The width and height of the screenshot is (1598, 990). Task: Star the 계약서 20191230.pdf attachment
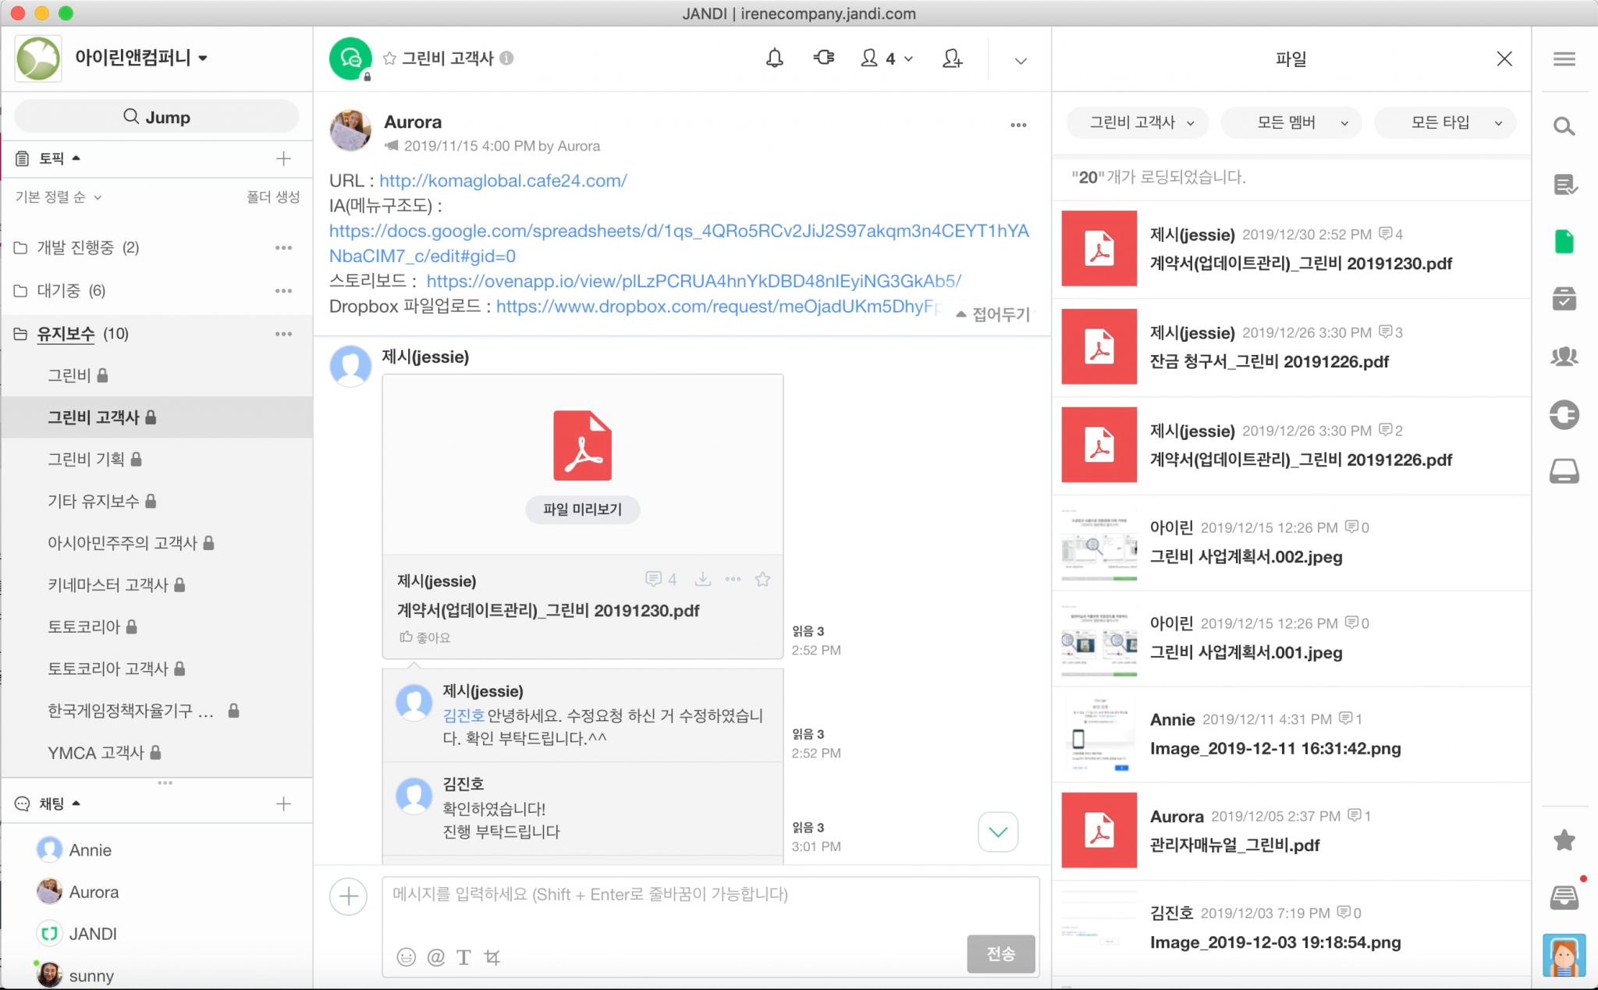click(x=762, y=579)
